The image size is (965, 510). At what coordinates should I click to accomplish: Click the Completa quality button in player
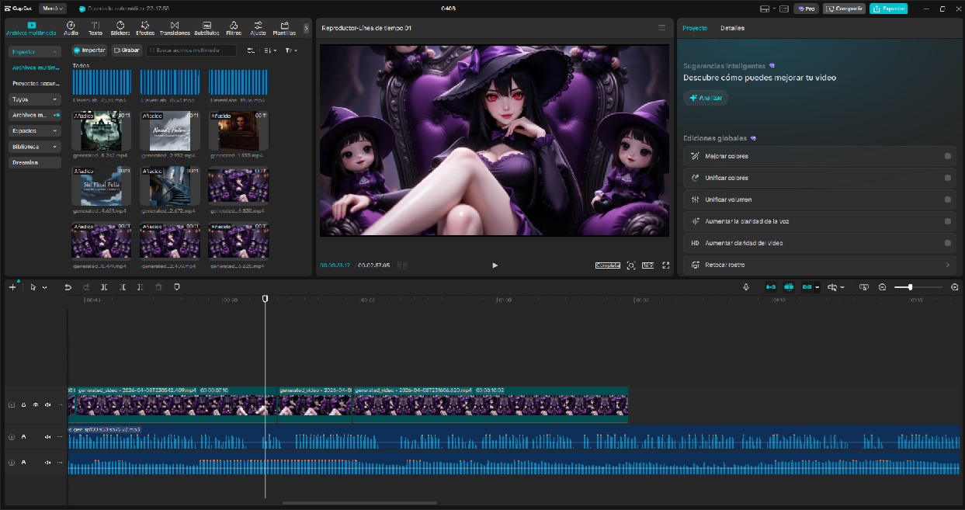(x=608, y=265)
